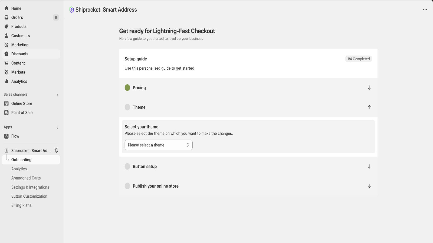
Task: Open Abandoned Carts in app submenu
Action: (x=26, y=178)
